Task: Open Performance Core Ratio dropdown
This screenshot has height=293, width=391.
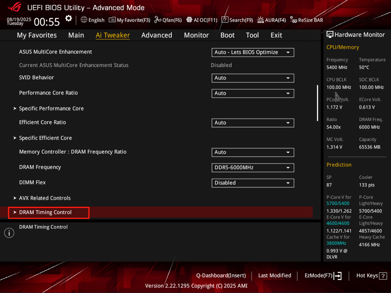Action: pyautogui.click(x=253, y=93)
